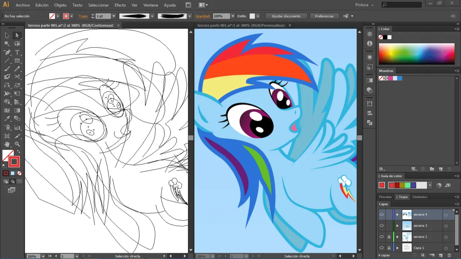Select the Paintbrush tool
This screenshot has height=259, width=461.
point(7,69)
